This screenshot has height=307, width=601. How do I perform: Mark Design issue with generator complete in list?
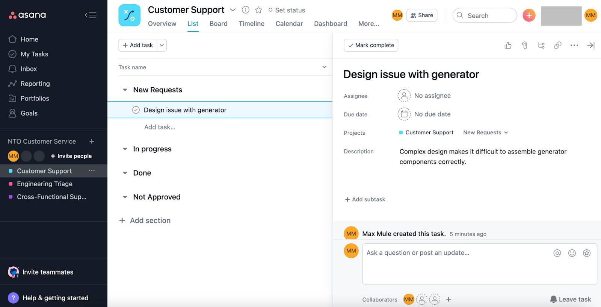pyautogui.click(x=136, y=110)
